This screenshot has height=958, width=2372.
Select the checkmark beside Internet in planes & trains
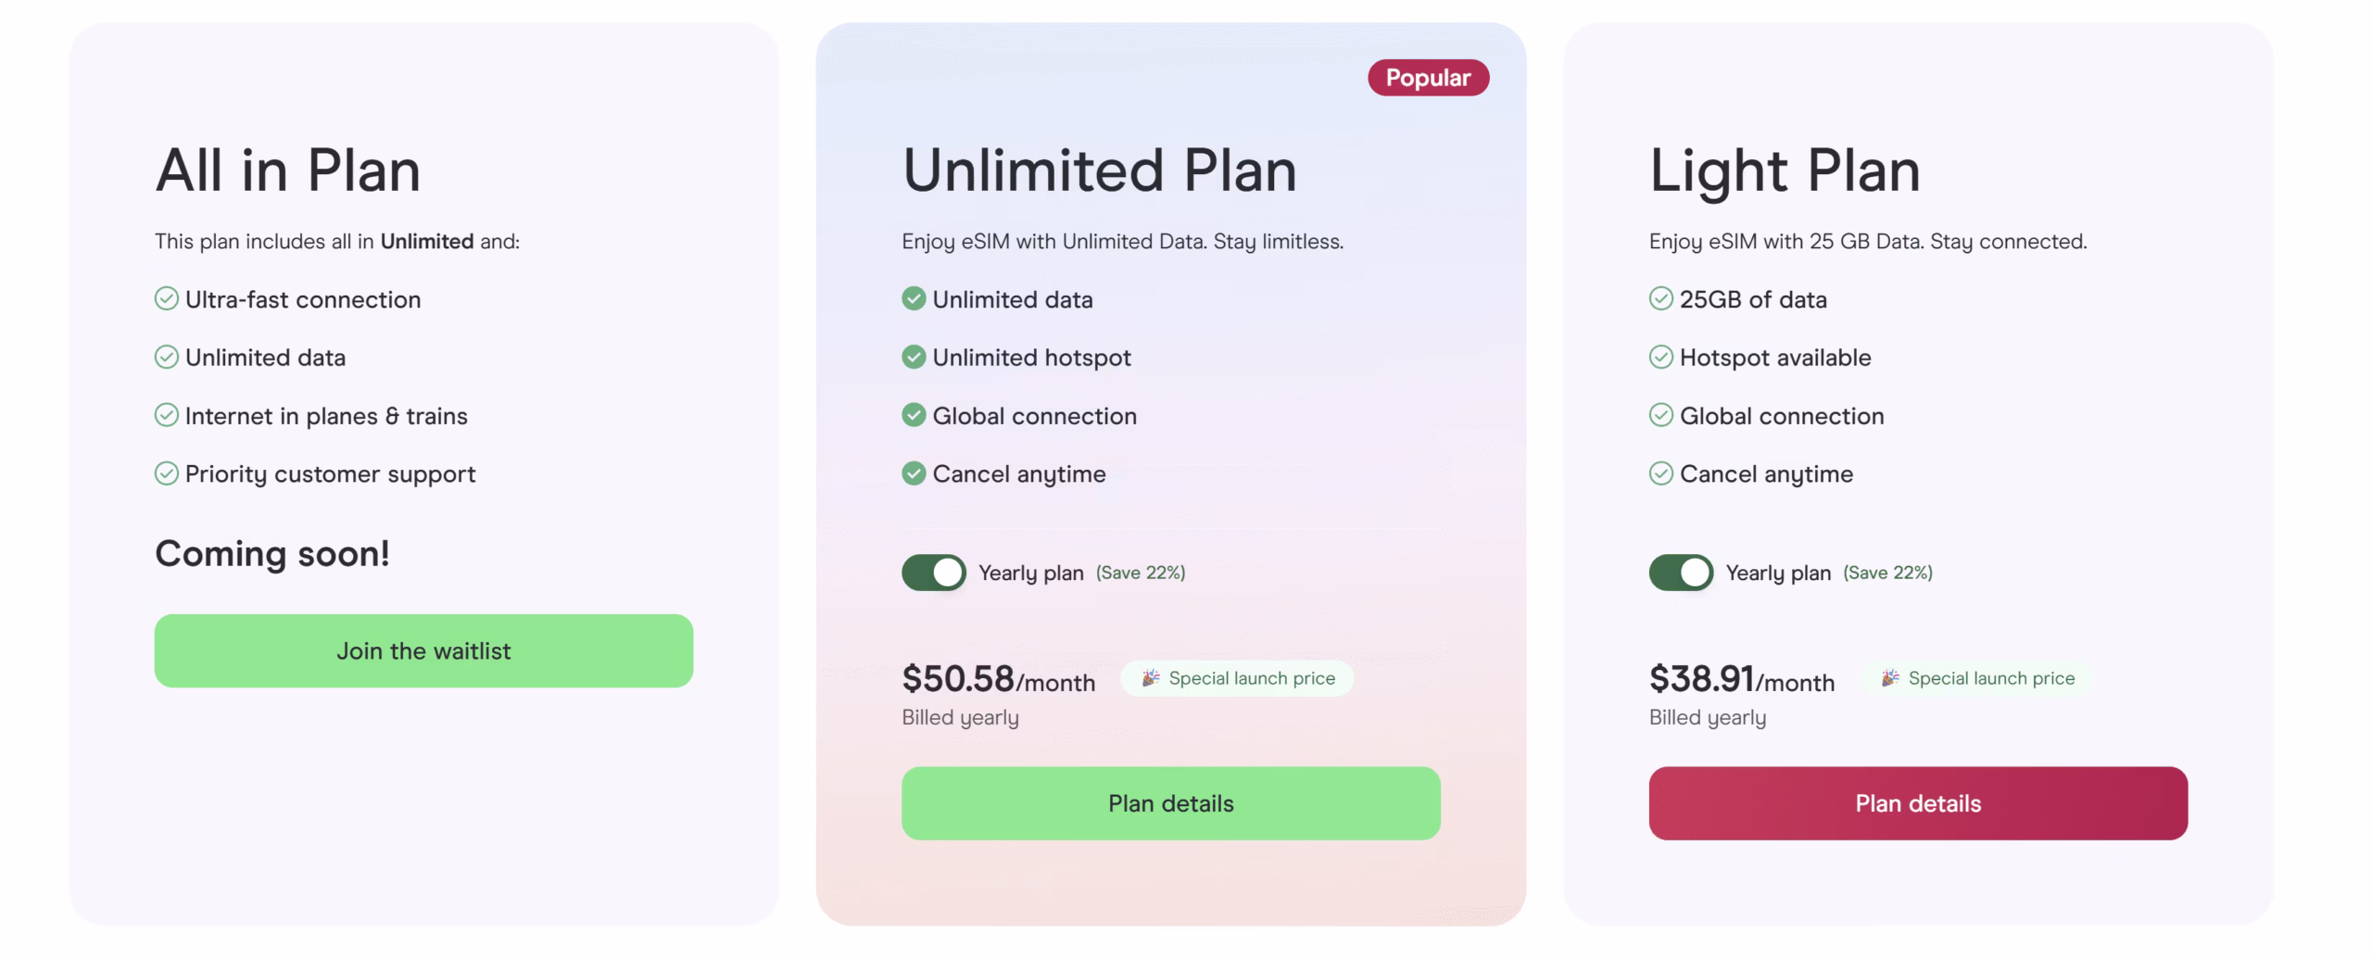click(167, 415)
